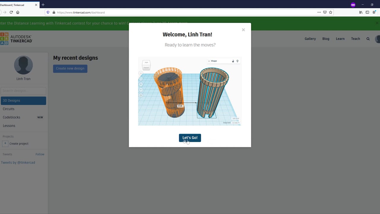380x214 pixels.
Task: Click the Firefox account icon
Action: pos(374,12)
